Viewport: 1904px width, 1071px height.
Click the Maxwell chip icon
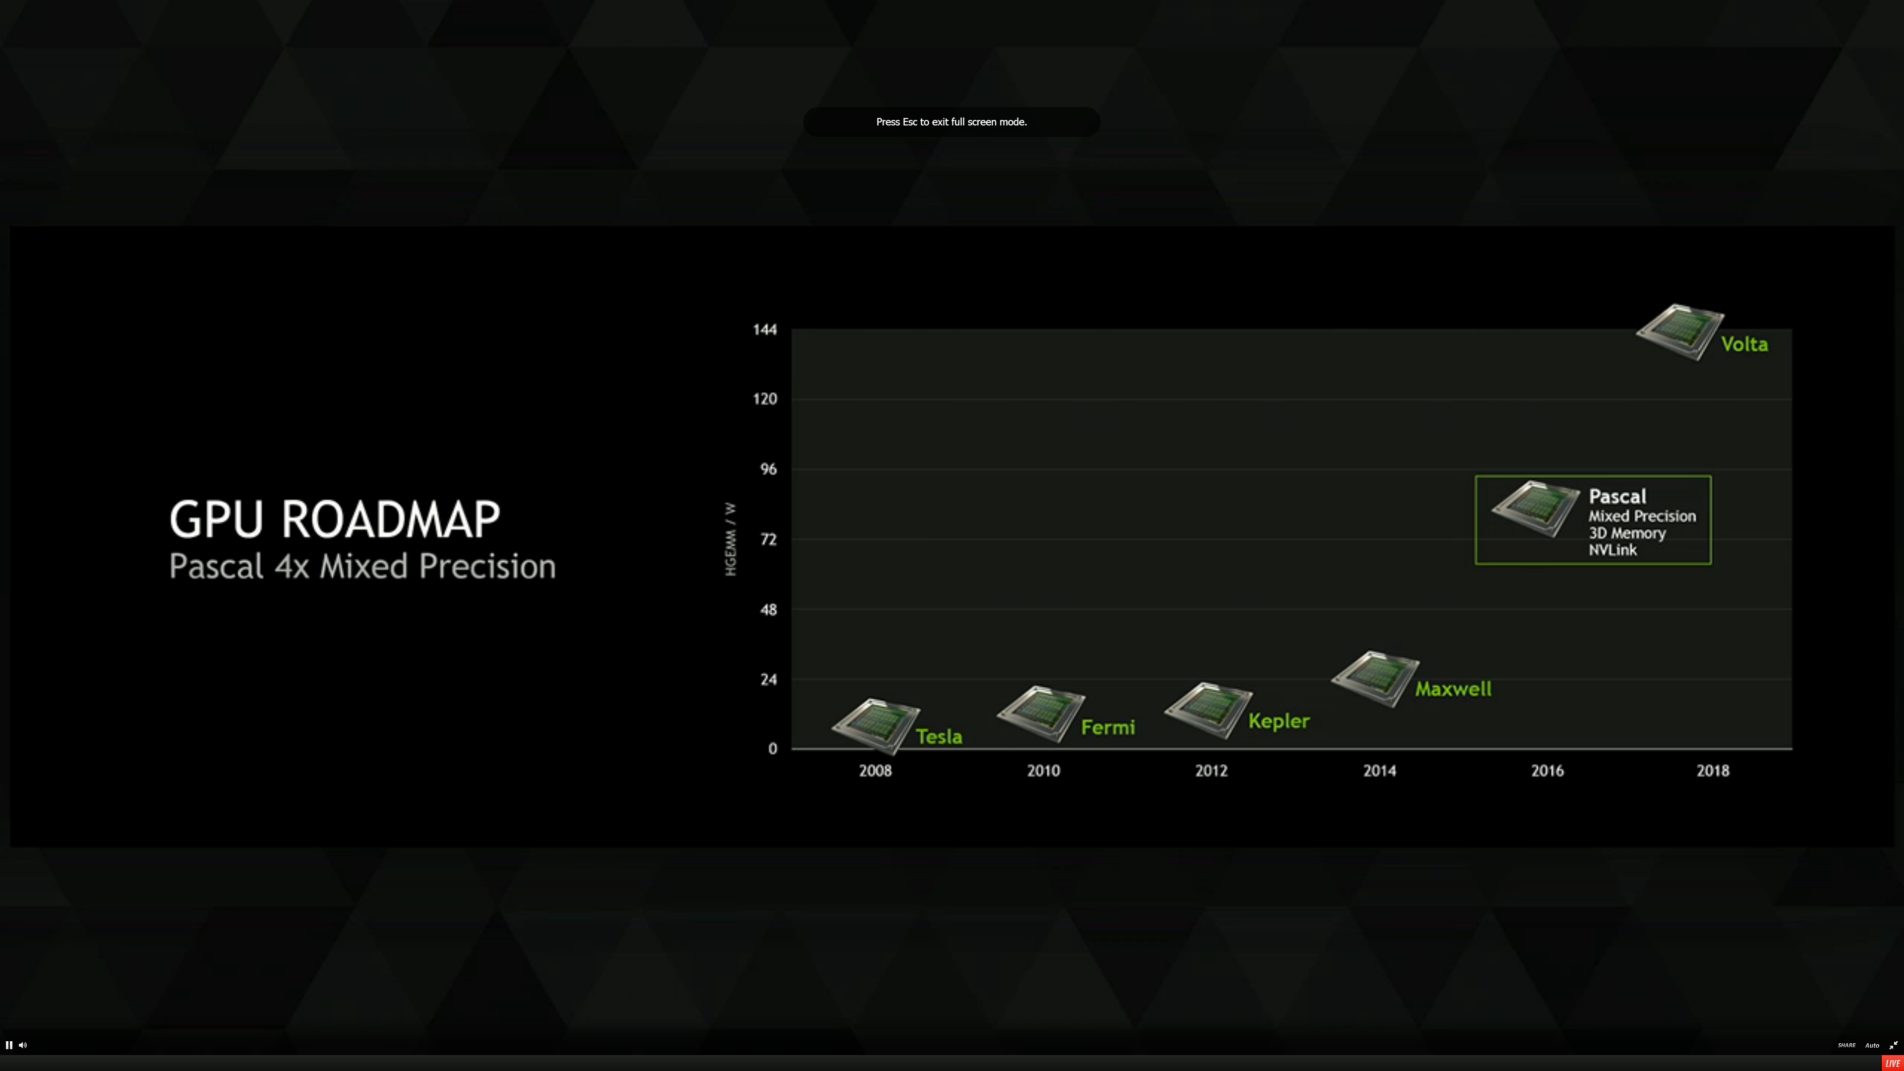[x=1375, y=678]
